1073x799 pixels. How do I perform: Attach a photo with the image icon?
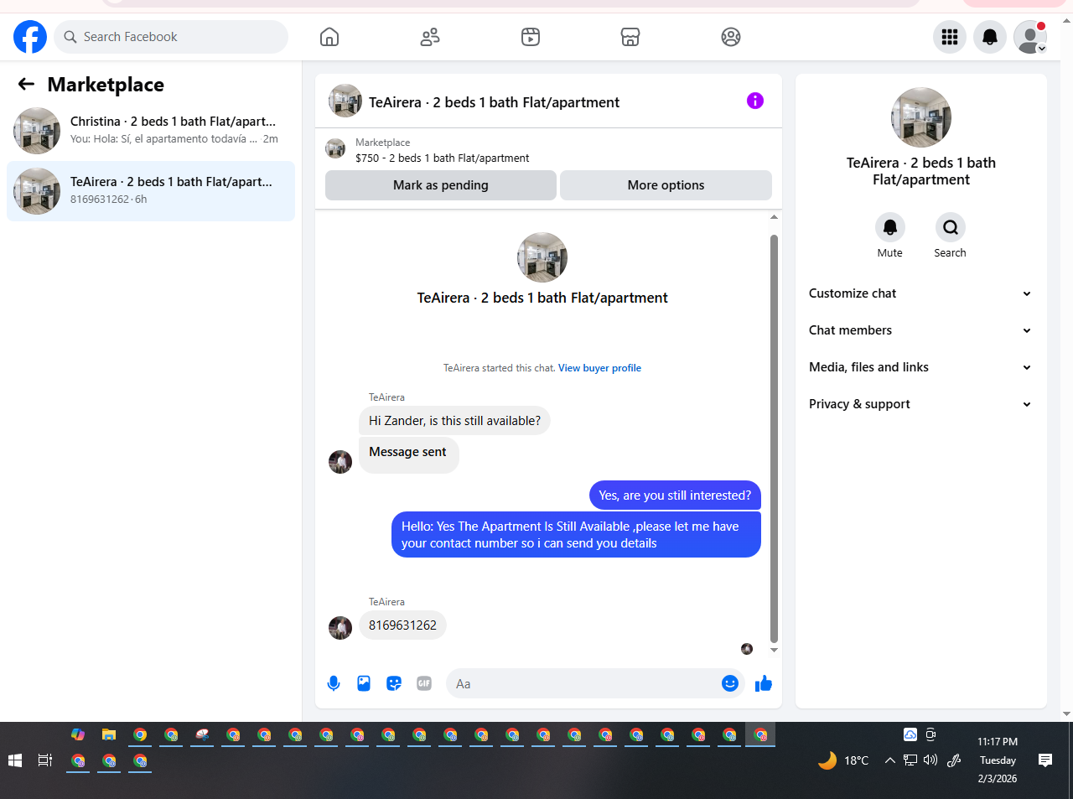click(364, 683)
